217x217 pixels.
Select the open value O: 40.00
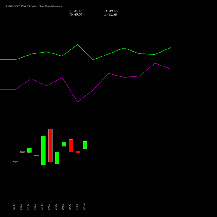coord(76,15)
